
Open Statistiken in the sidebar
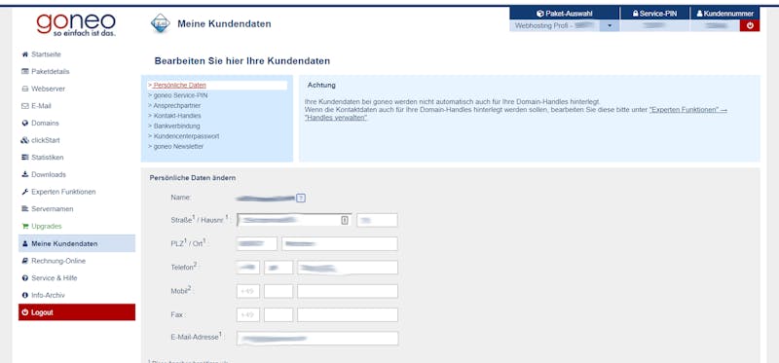47,158
